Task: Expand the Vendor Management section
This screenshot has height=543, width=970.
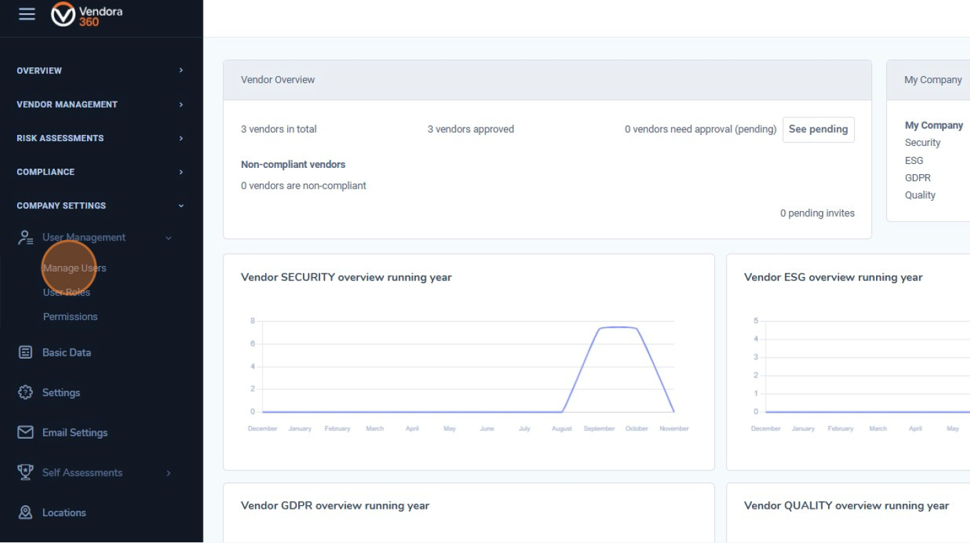Action: click(181, 104)
